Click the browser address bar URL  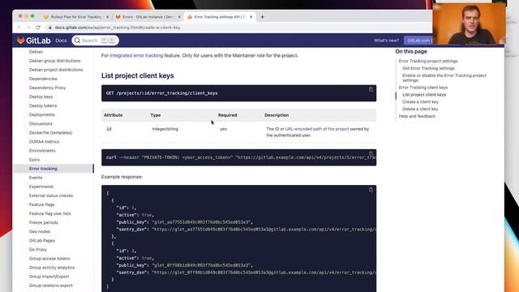point(118,28)
